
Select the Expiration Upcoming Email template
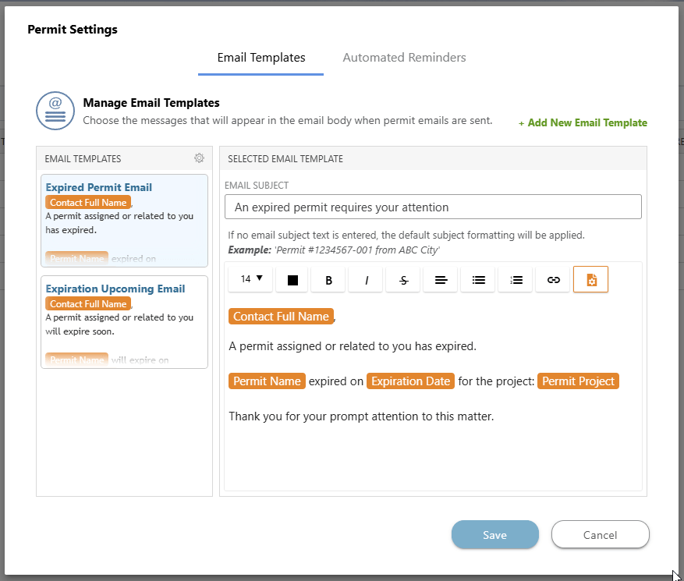coord(124,322)
